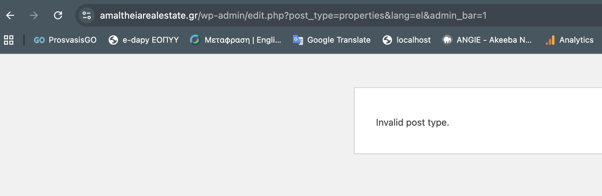This screenshot has width=602, height=196.
Task: Open the apps grid shortcut
Action: 9,40
